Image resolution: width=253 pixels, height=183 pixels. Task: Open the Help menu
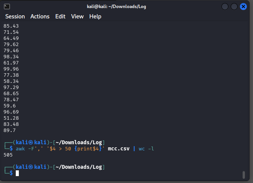(95, 16)
